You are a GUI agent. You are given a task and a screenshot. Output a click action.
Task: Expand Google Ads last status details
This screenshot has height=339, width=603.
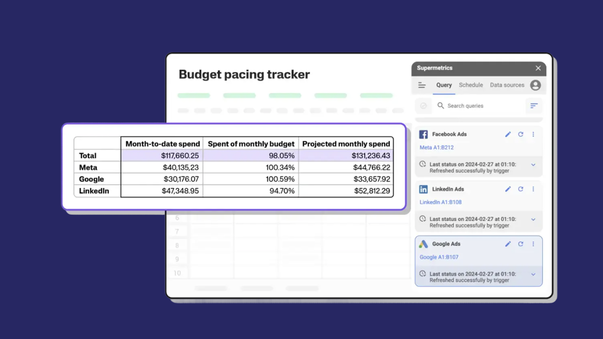point(533,274)
